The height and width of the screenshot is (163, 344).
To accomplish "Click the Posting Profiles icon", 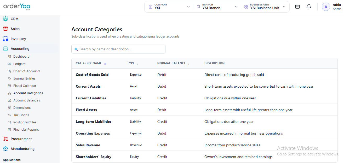I will coord(9,122).
